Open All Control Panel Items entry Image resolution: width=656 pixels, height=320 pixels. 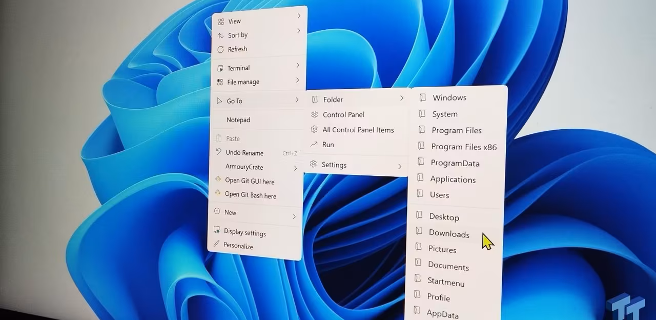click(357, 130)
